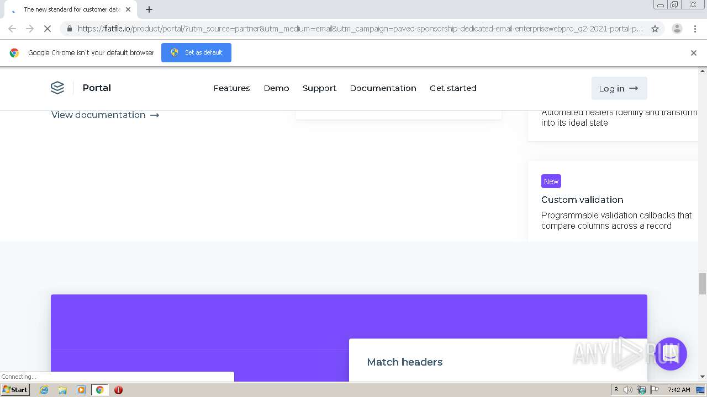Open the volume tray icon
The image size is (707, 397).
click(x=628, y=390)
